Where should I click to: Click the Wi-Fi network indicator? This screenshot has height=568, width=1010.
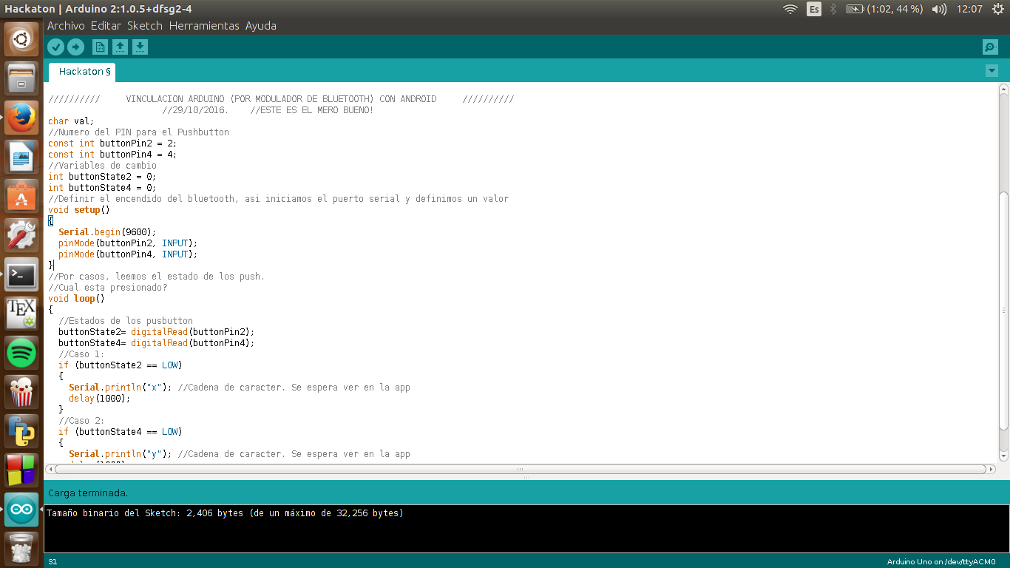tap(790, 9)
